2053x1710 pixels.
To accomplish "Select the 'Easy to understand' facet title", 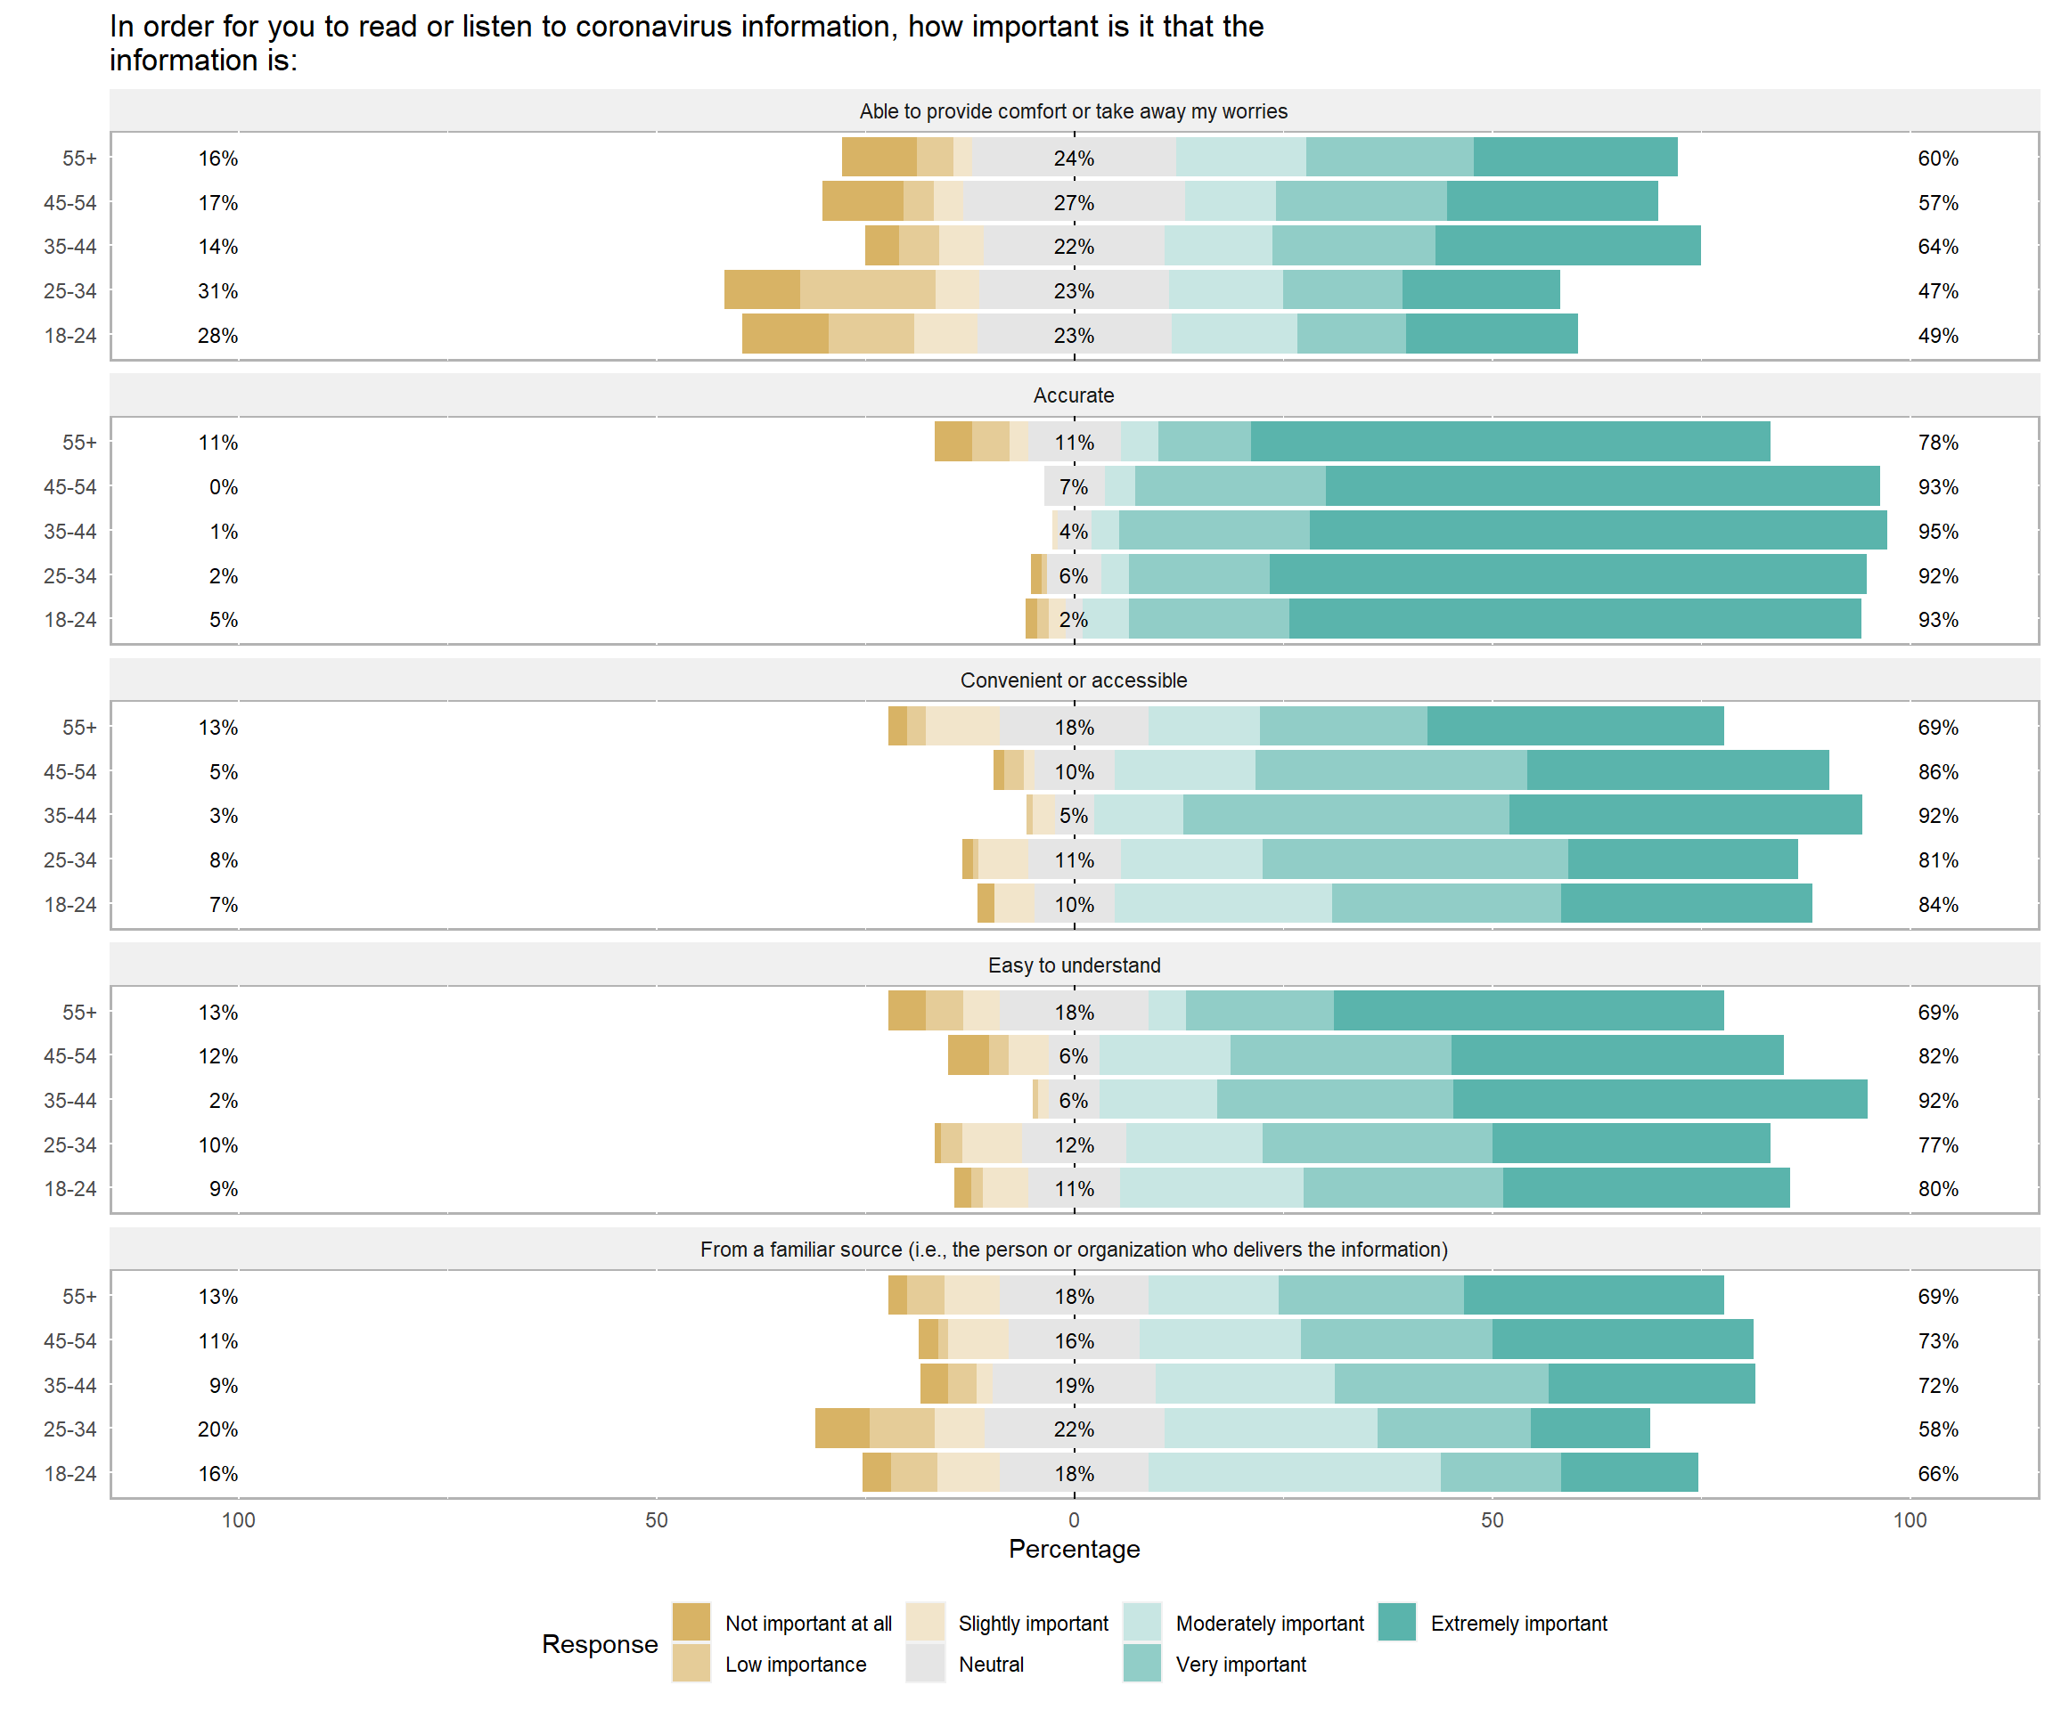I will pyautogui.click(x=1074, y=965).
